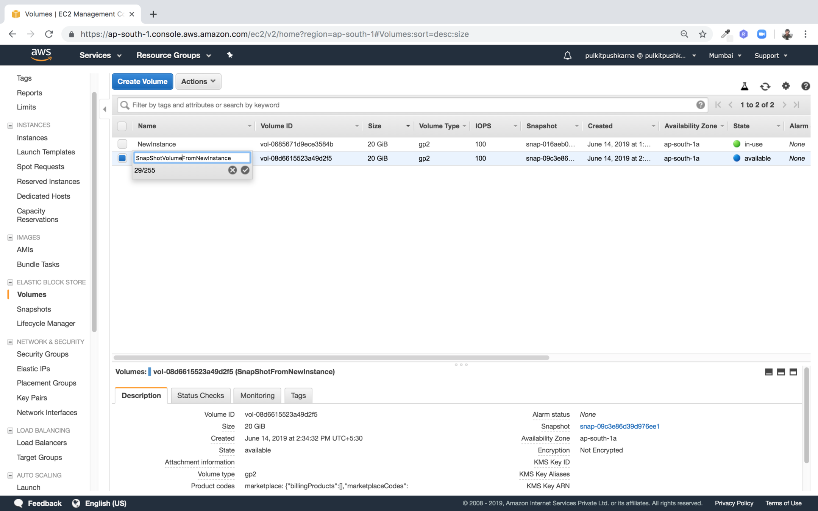The height and width of the screenshot is (511, 818).
Task: Click the filter by tags search field
Action: (x=409, y=105)
